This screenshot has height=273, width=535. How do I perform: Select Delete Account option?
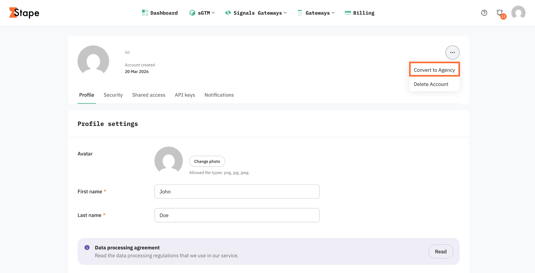pyautogui.click(x=434, y=84)
